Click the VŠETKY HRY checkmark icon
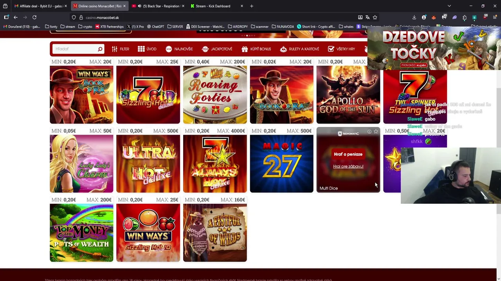Screen dimensions: 501x281 coord(331,49)
